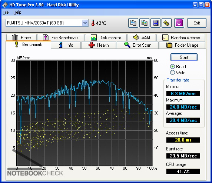Switch to the Health tab
This screenshot has width=212, height=183.
pyautogui.click(x=99, y=45)
